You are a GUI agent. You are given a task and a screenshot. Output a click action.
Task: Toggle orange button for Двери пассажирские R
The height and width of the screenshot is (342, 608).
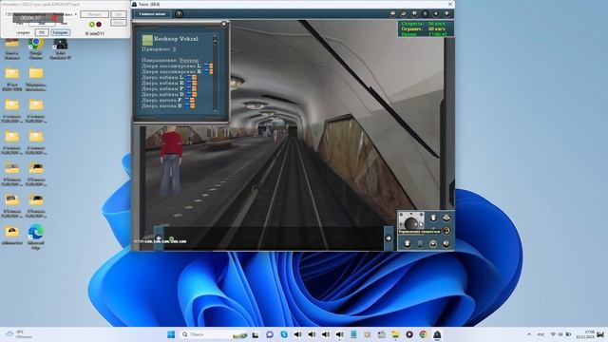point(211,72)
